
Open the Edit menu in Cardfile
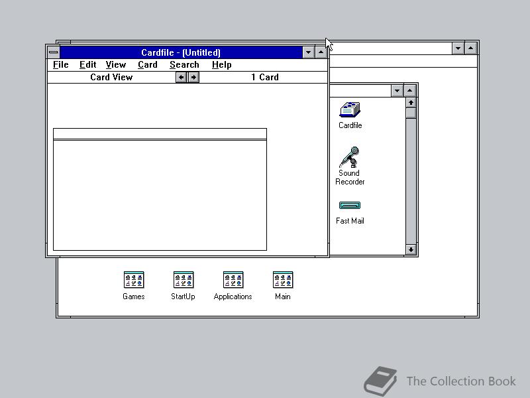[88, 64]
